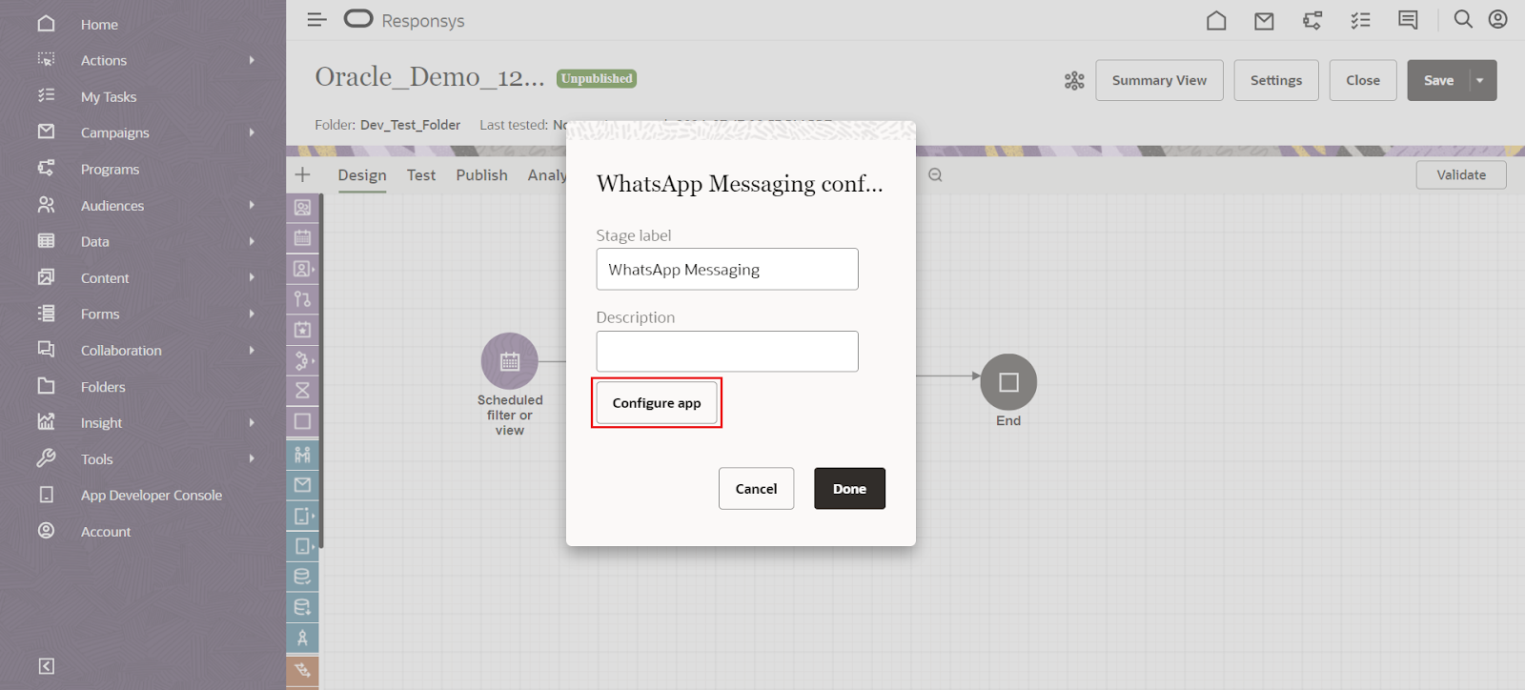This screenshot has height=690, width=1525.
Task: Select the starred calendar stage in palette
Action: tap(302, 330)
